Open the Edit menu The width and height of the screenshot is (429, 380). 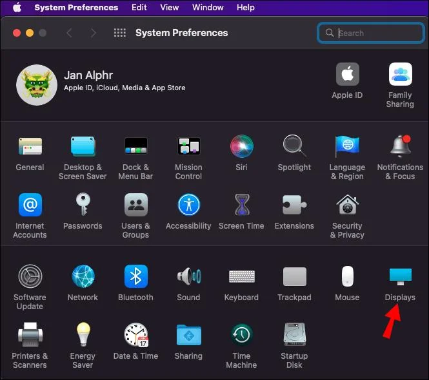point(139,8)
